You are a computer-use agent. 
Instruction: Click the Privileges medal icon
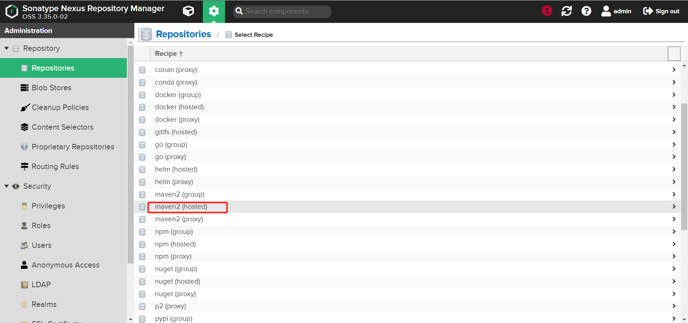(x=24, y=206)
